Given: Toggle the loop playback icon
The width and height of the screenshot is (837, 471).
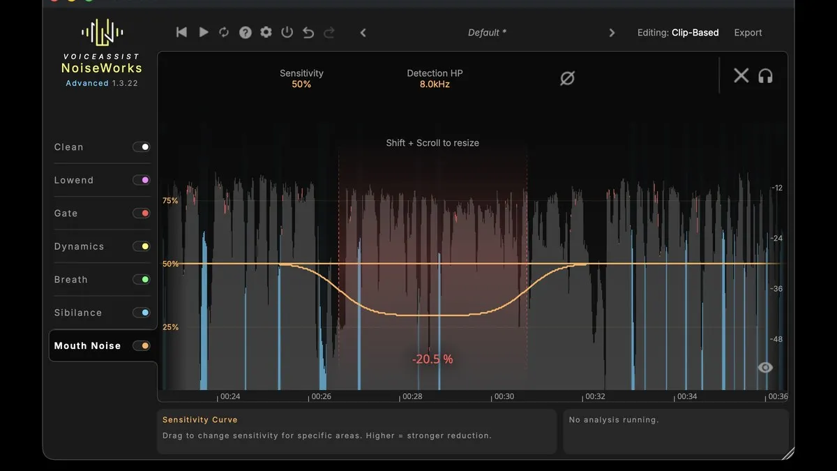Looking at the screenshot, I should (224, 32).
